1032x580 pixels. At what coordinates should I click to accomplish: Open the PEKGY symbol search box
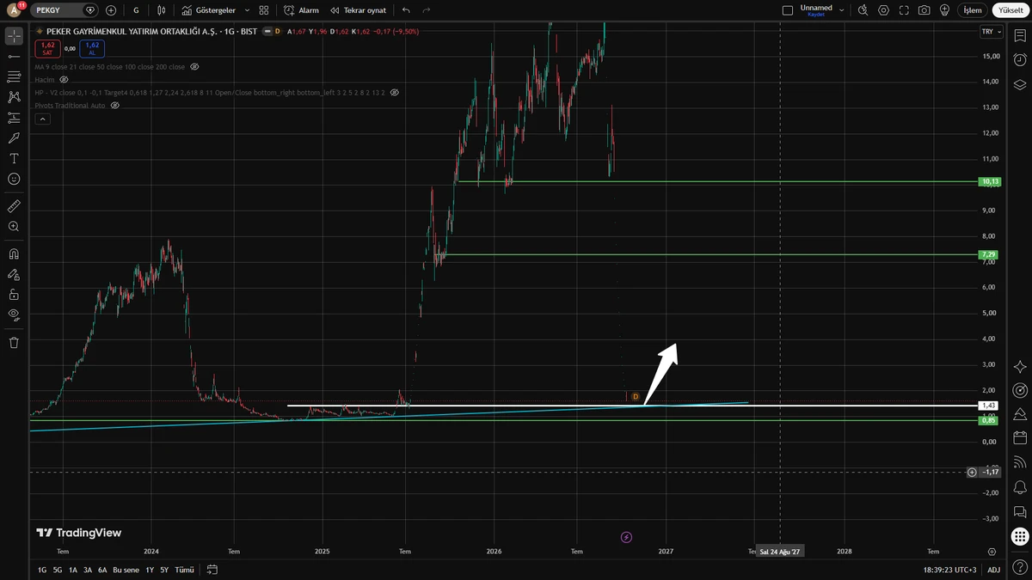tap(65, 10)
